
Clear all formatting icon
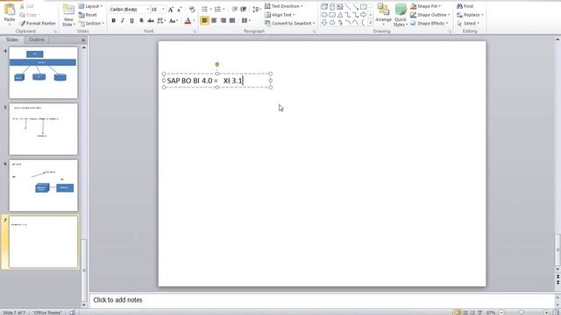pos(192,10)
